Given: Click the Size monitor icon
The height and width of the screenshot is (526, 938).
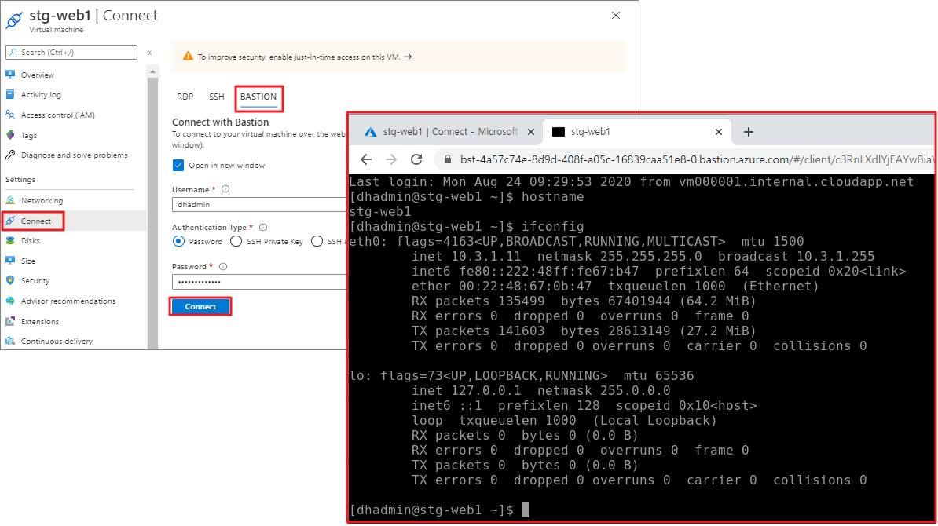Looking at the screenshot, I should [x=10, y=261].
